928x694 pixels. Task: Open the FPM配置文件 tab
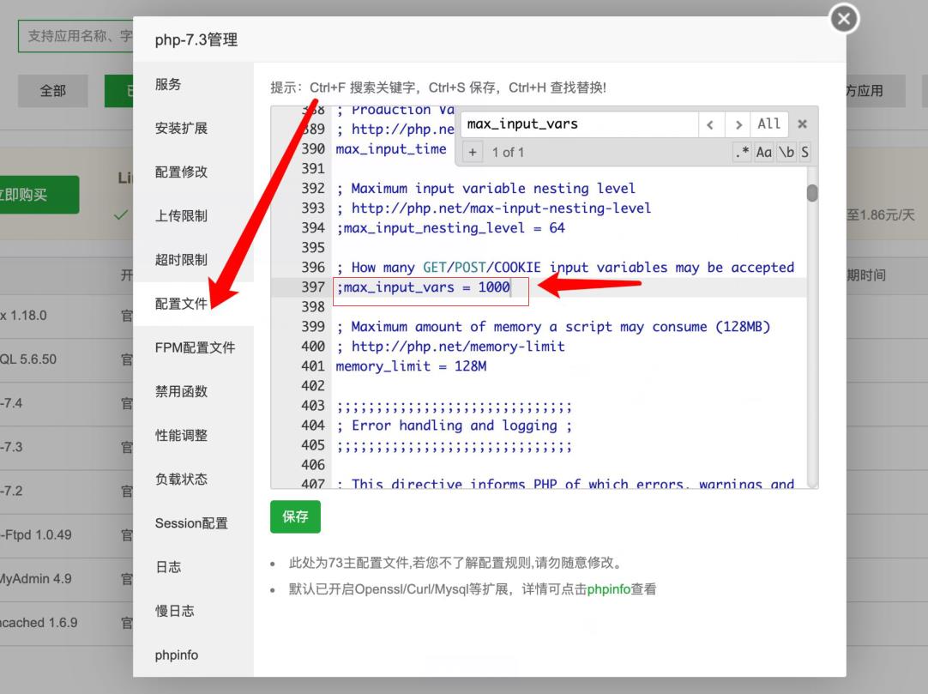(194, 347)
